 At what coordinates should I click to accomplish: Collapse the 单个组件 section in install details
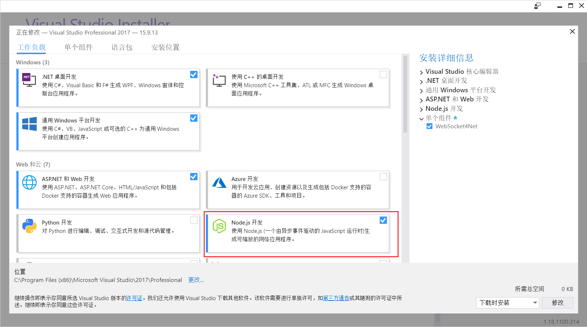click(x=421, y=118)
